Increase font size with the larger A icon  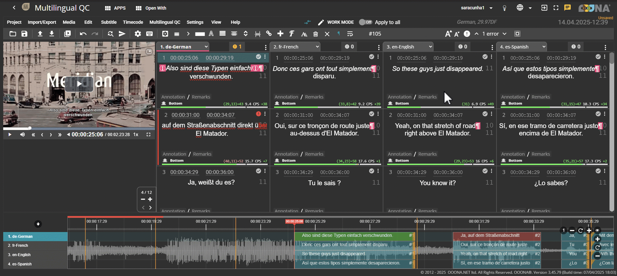[448, 34]
